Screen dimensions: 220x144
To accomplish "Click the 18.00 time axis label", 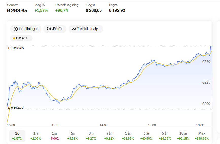I will click(x=200, y=125).
